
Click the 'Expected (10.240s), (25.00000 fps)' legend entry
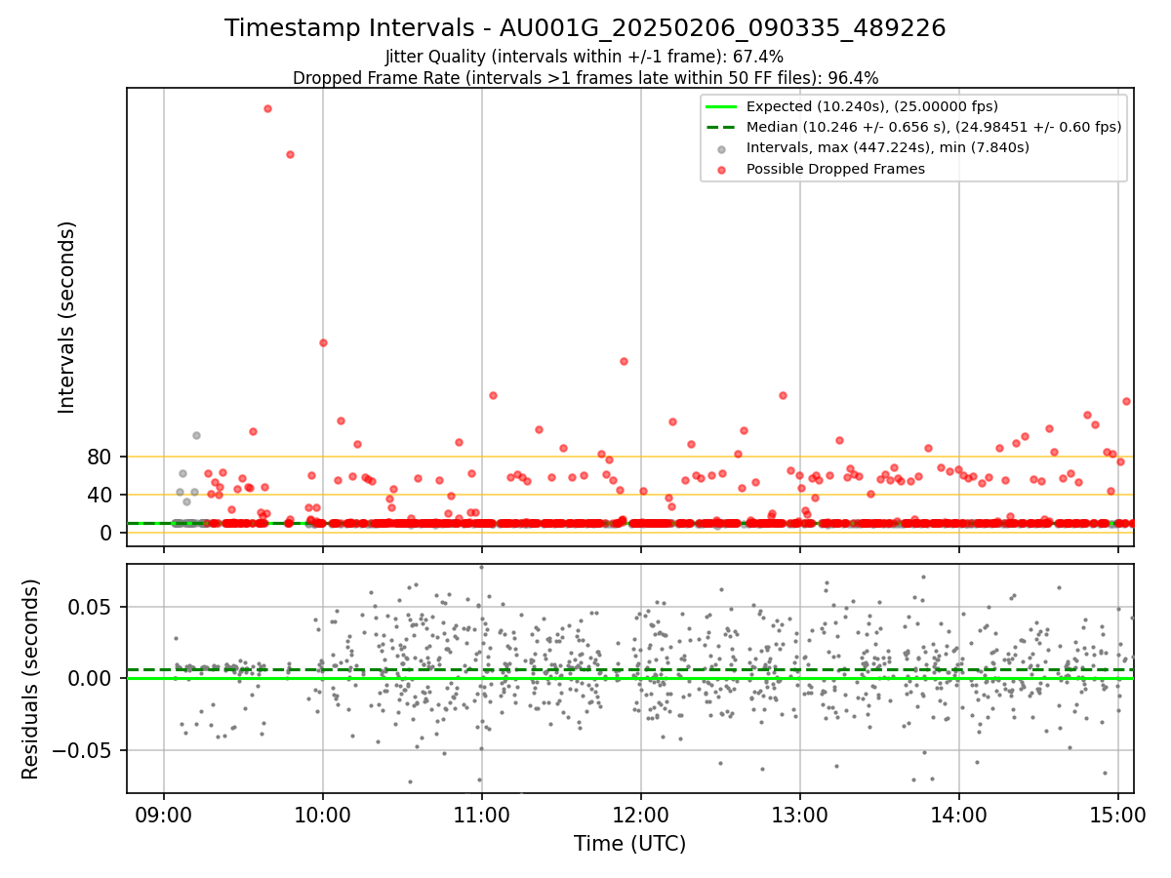pyautogui.click(x=871, y=106)
